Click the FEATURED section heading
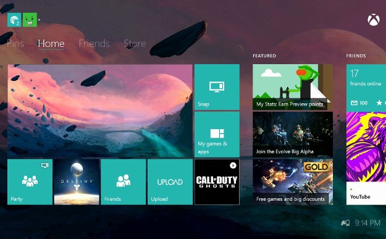 264,56
